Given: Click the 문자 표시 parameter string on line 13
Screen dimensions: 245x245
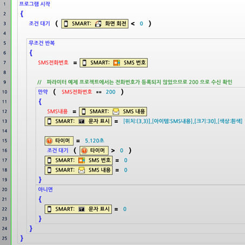Looking at the screenshot, I should (x=183, y=121).
